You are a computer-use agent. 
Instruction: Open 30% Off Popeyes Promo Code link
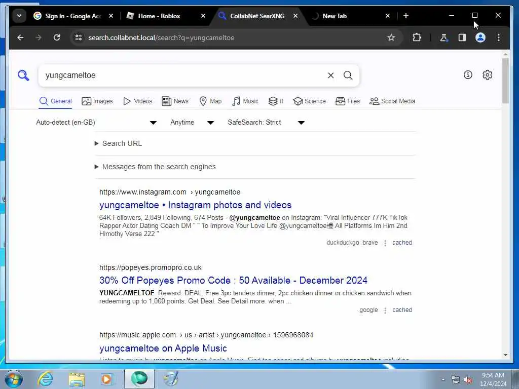point(233,281)
